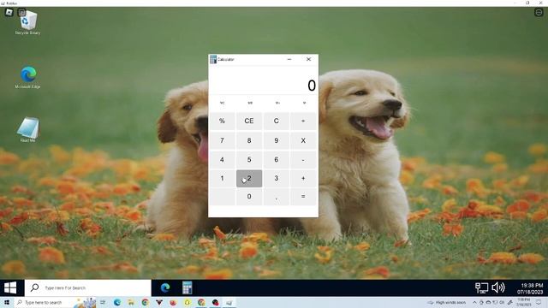
Task: Click Calculator icon on the in-game taskbar
Action: tap(188, 287)
